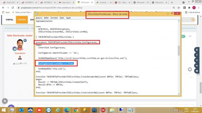
Task: Switch to the Correios browser tab
Action: 104,2
